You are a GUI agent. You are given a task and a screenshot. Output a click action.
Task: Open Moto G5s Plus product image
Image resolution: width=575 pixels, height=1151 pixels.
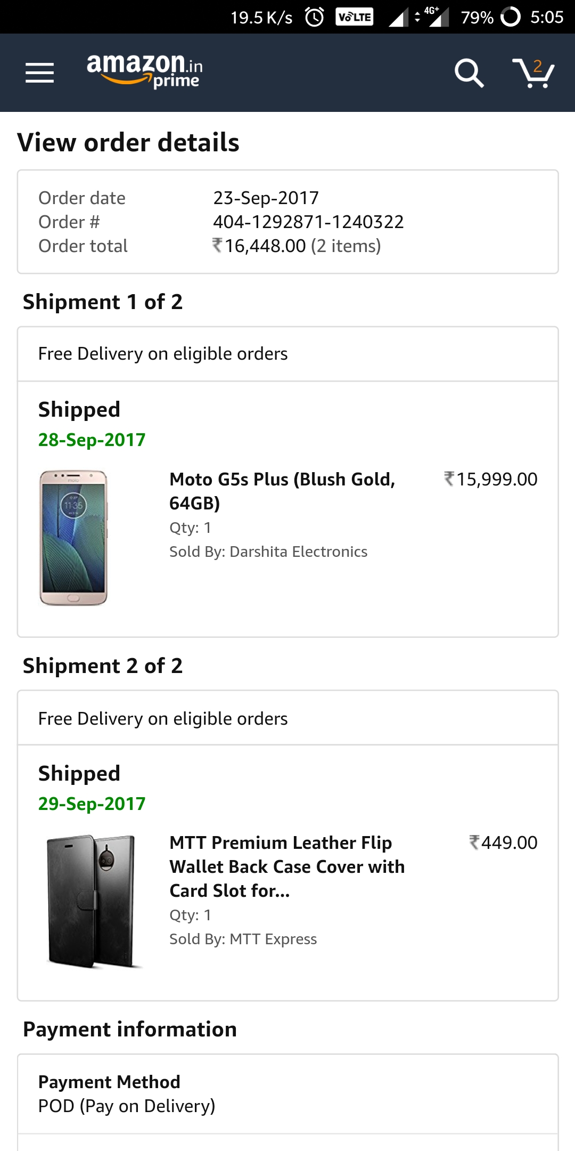pos(73,537)
